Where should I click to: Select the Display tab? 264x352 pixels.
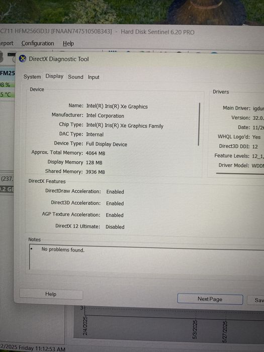[x=54, y=76]
